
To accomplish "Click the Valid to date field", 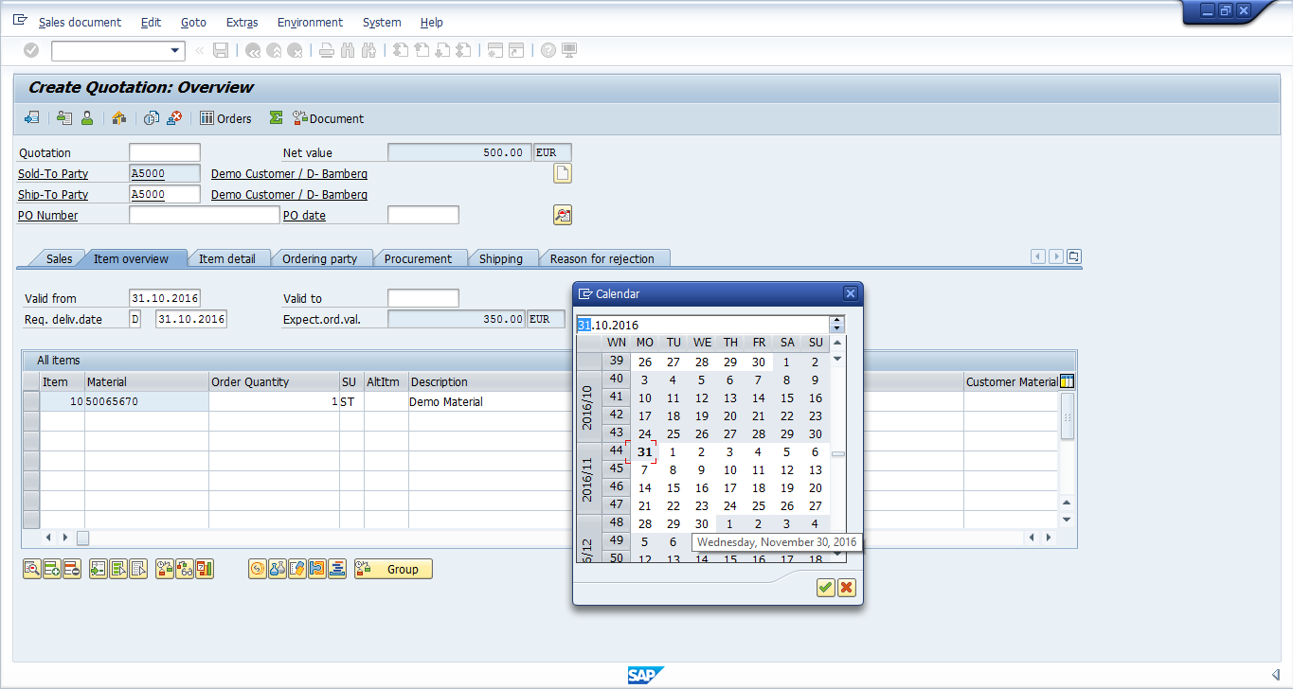I will click(423, 298).
